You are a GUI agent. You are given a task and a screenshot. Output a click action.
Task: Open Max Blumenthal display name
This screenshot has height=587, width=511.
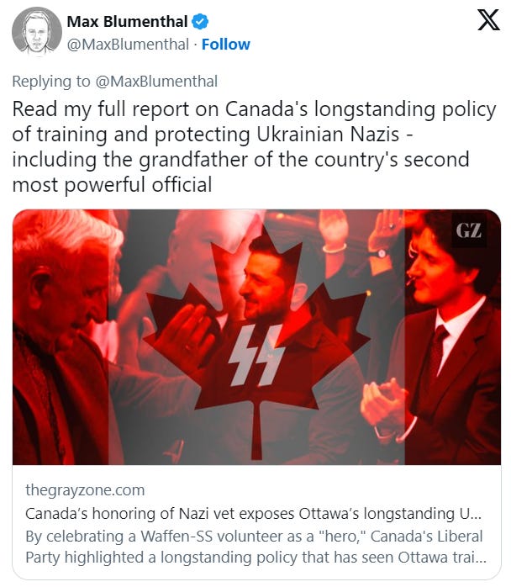click(x=127, y=22)
